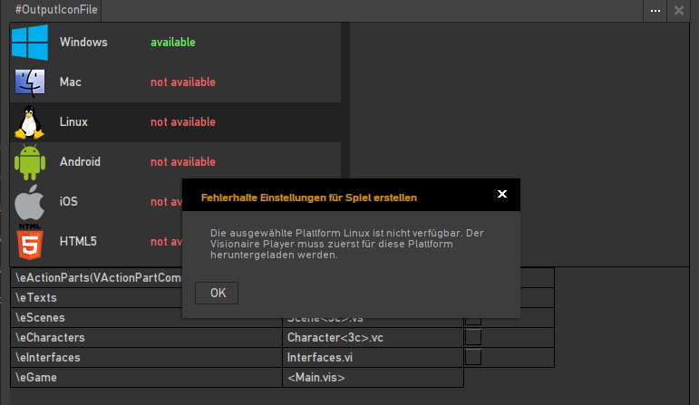The width and height of the screenshot is (699, 405).
Task: Click the green 'available' status for Windows
Action: 173,43
